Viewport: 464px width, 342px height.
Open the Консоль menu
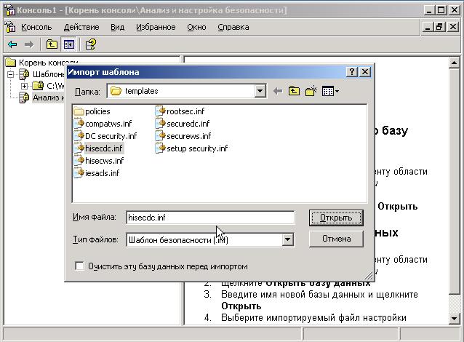coord(36,27)
